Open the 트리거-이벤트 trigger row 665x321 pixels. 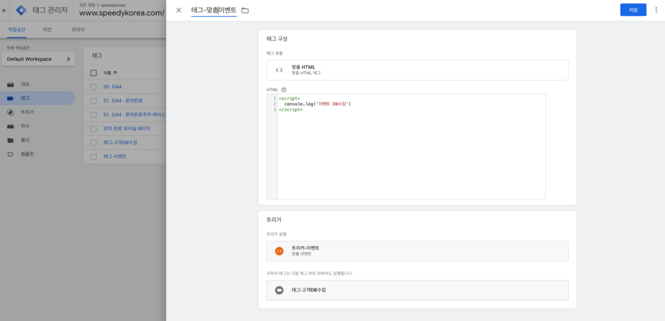(x=418, y=251)
